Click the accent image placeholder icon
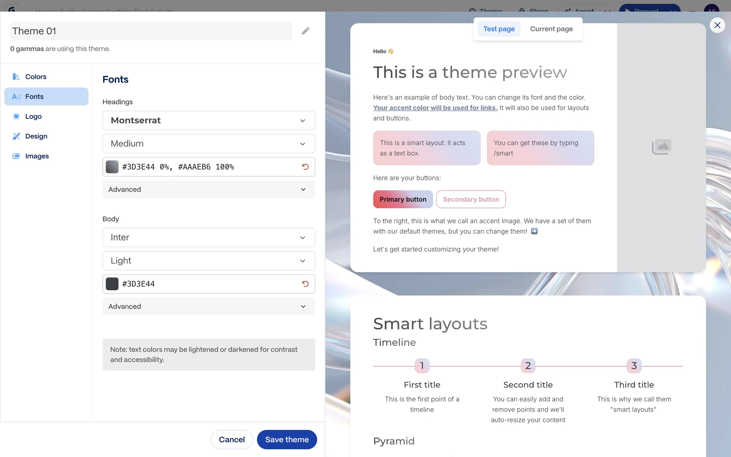Screen dimensions: 731x457 point(661,147)
